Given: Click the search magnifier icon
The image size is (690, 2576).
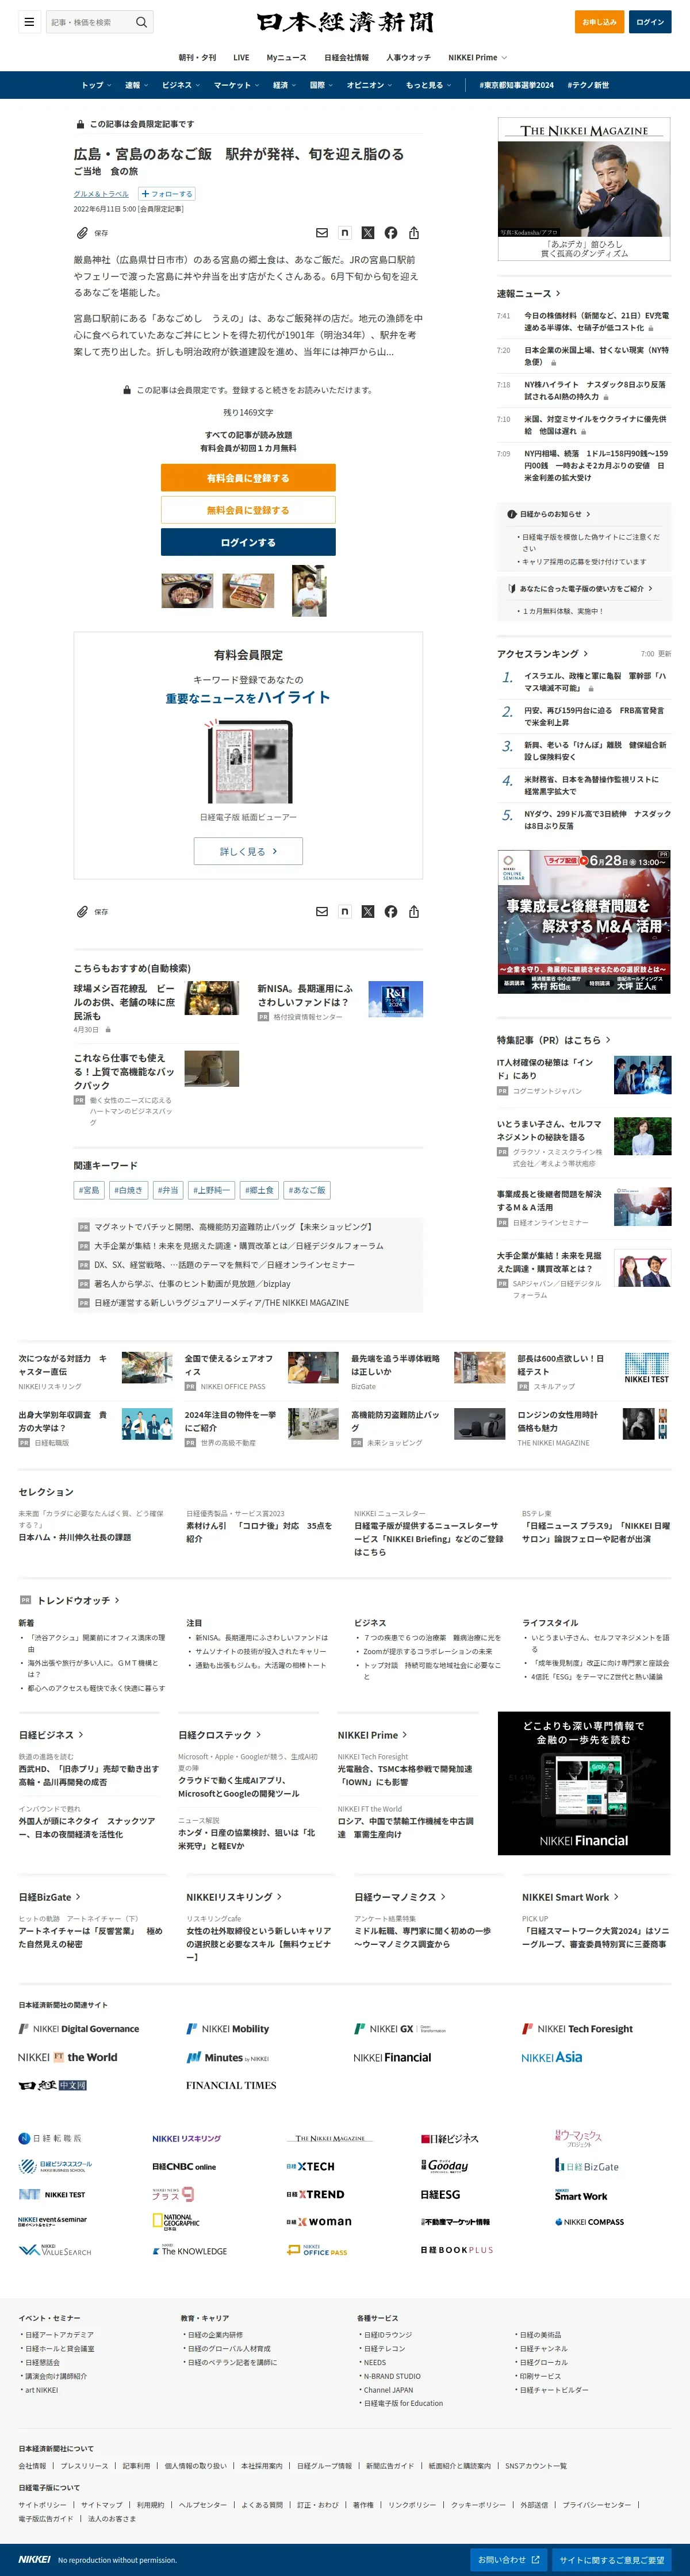Looking at the screenshot, I should click(141, 22).
